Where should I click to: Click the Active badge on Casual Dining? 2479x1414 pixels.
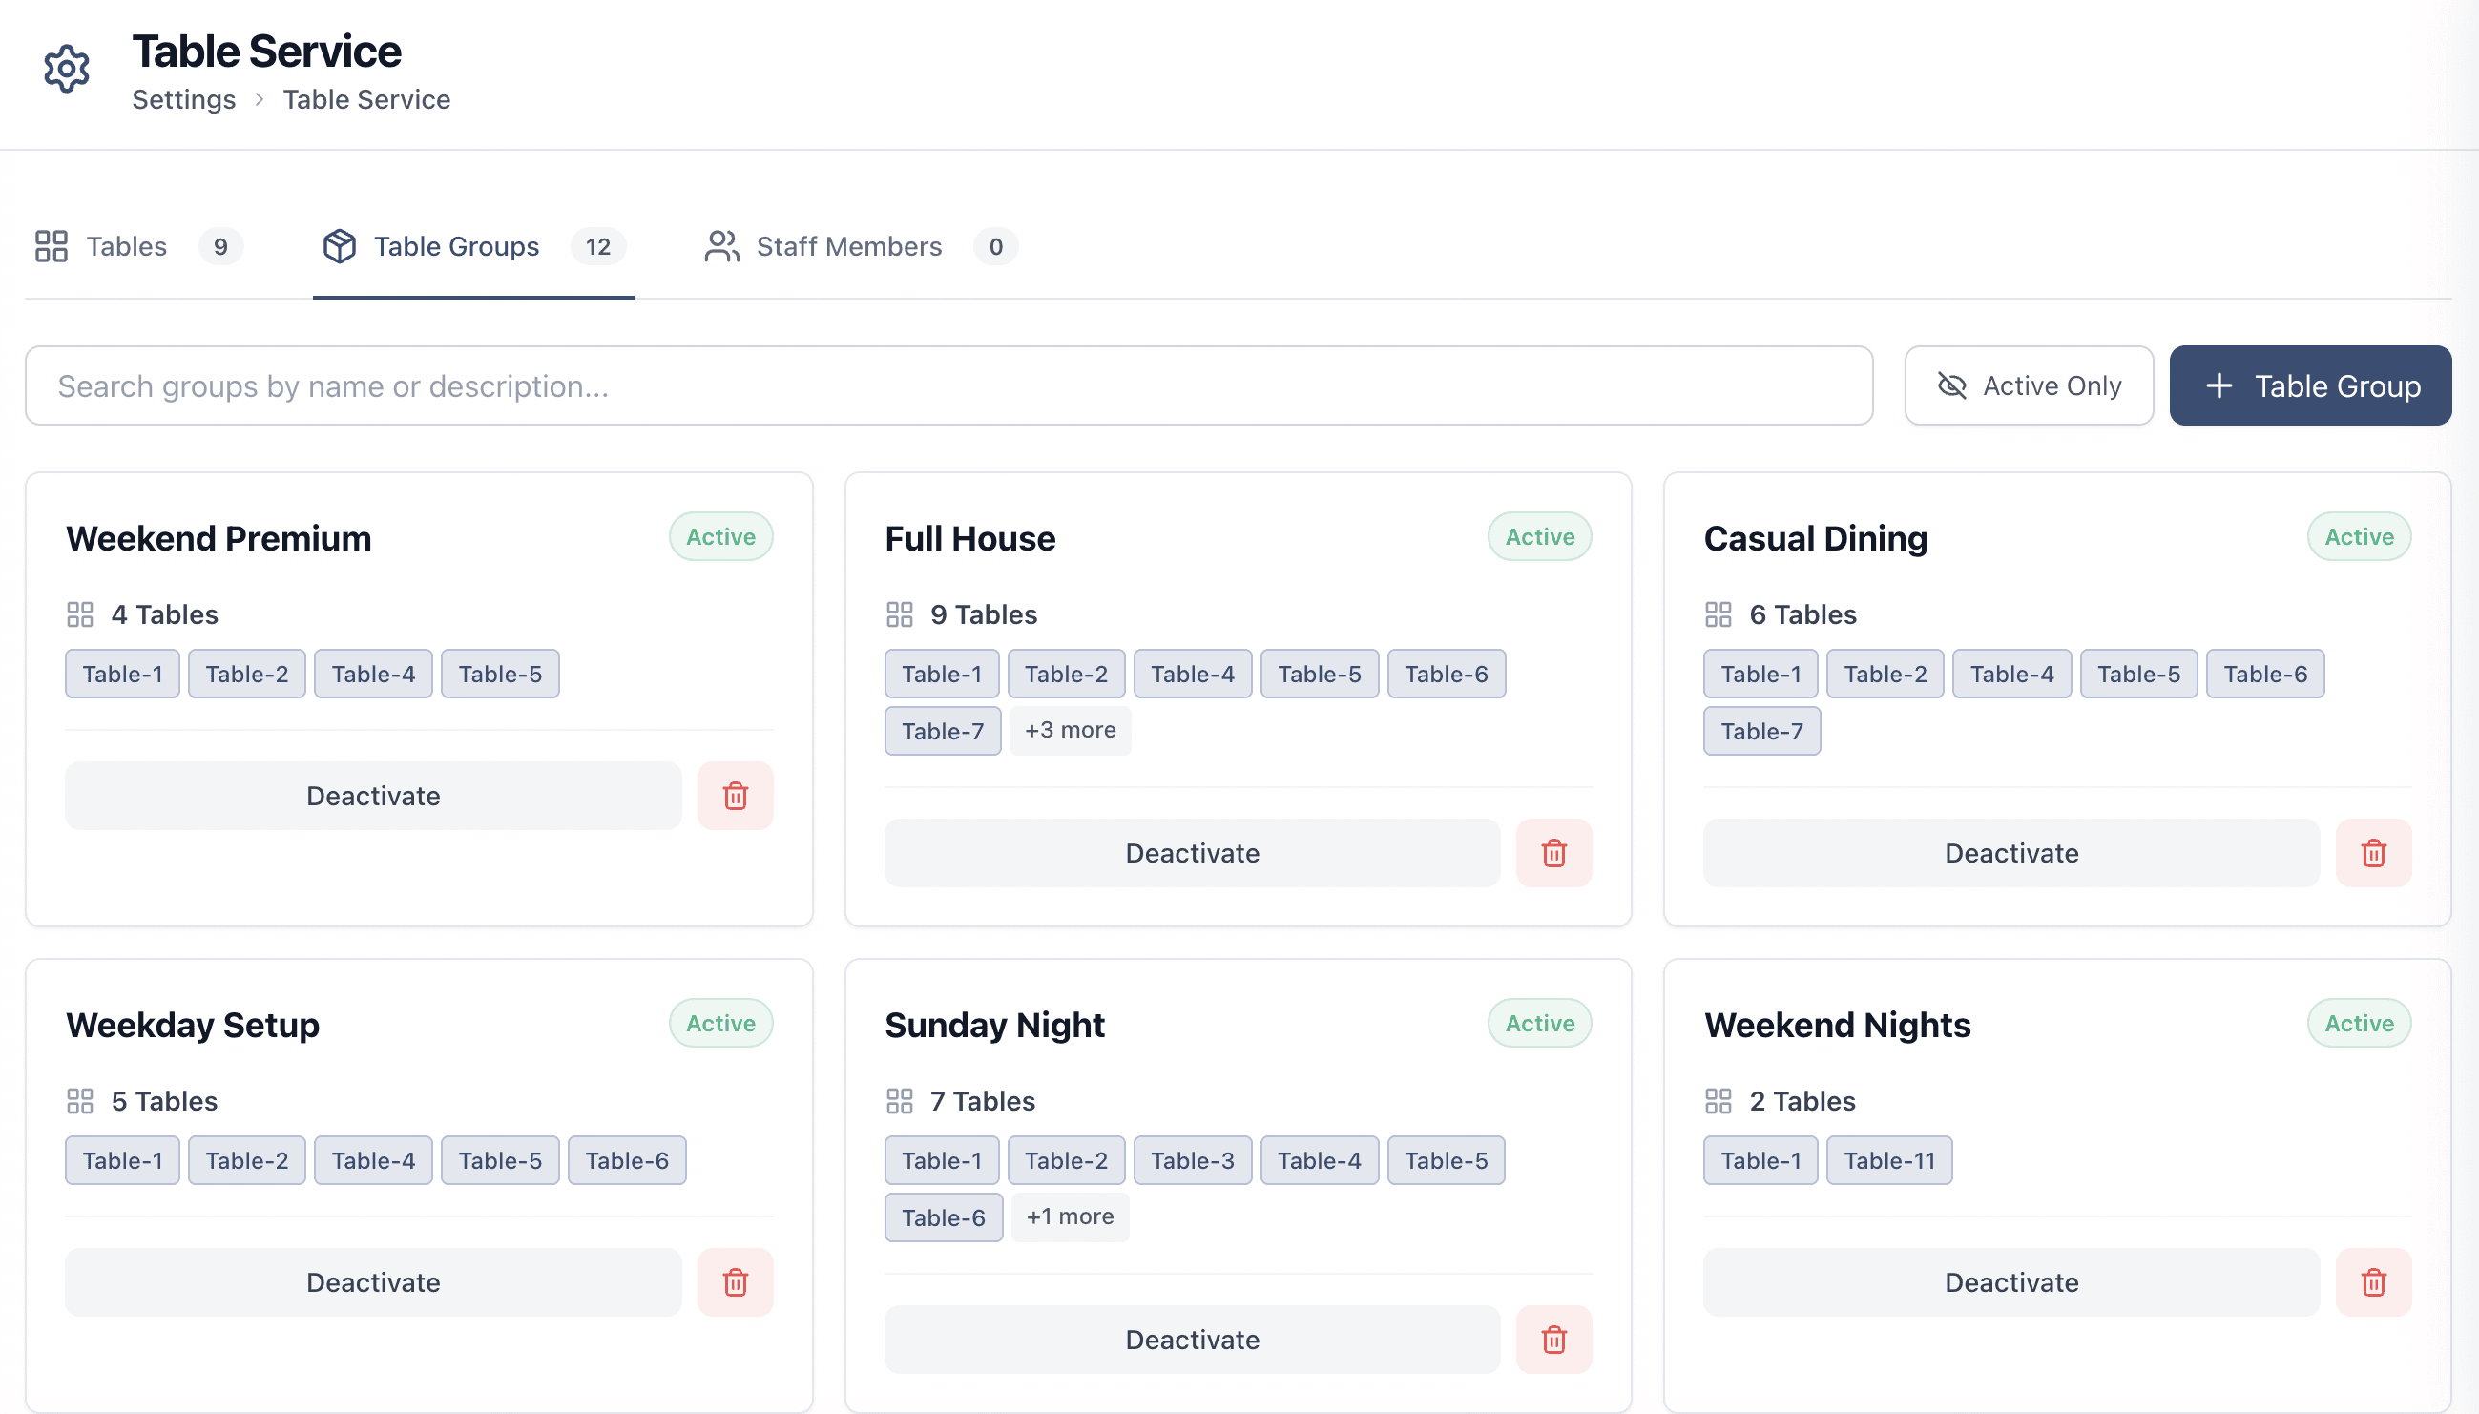(2359, 537)
